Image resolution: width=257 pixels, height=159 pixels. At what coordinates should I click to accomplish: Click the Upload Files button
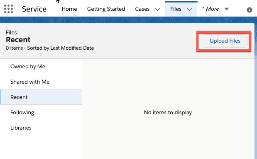[x=225, y=41]
